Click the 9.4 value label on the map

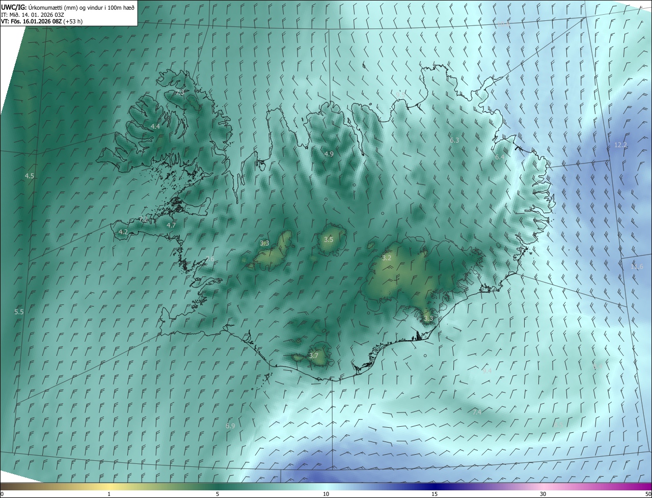487,371
